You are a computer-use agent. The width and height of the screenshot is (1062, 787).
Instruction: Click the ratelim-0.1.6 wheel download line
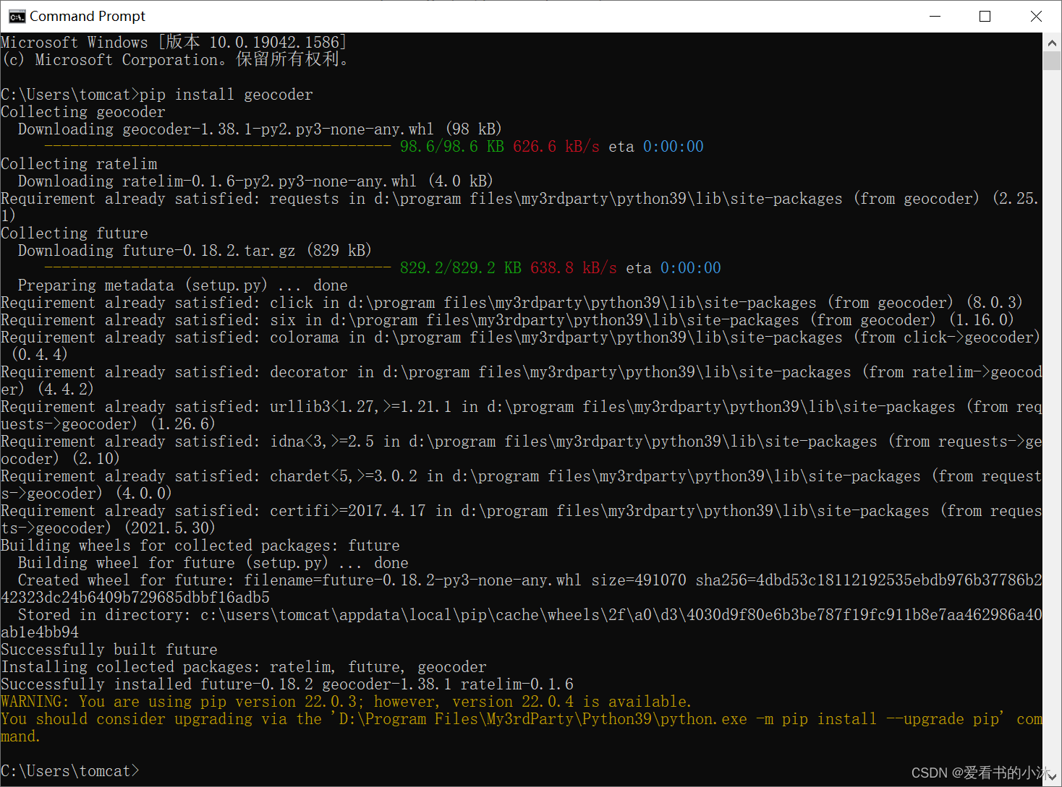tap(255, 181)
